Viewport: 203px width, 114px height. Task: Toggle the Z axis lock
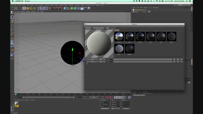(46, 8)
